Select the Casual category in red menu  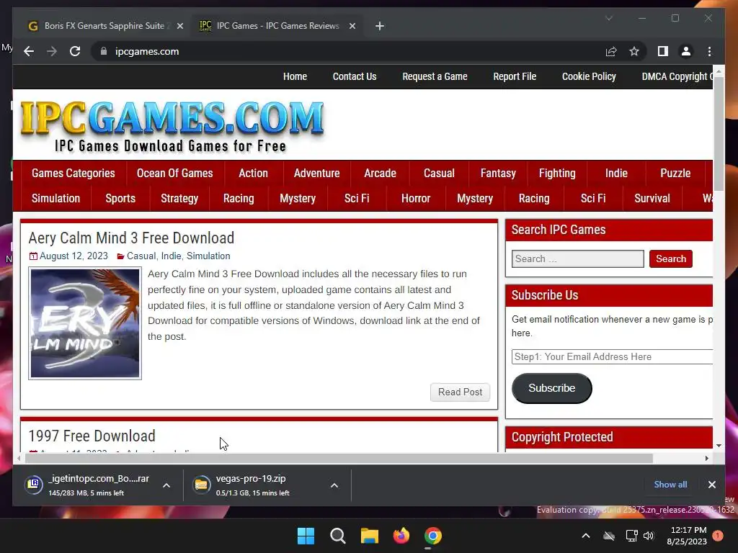(439, 173)
